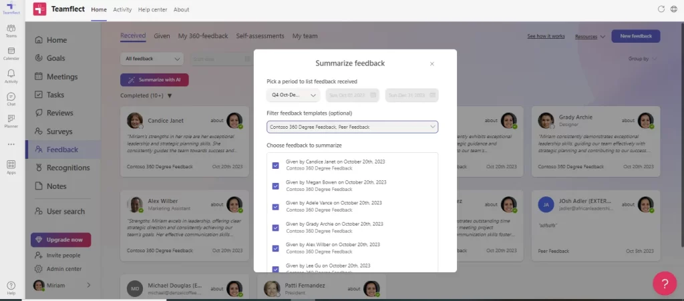Open the Q4 Oct-Dec period dropdown

(x=293, y=95)
